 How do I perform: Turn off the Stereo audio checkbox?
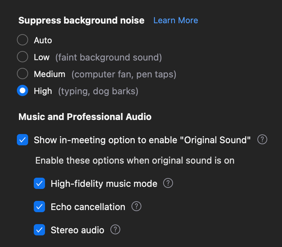click(x=39, y=230)
